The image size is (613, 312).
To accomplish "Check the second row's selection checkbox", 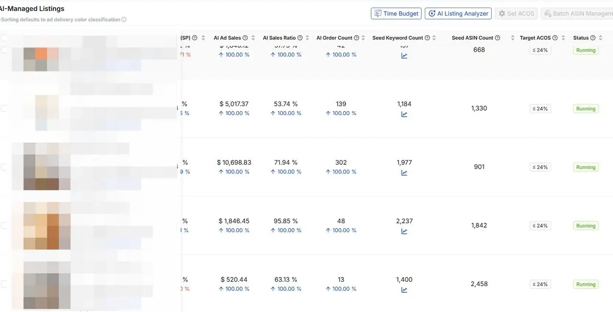I will coord(3,108).
